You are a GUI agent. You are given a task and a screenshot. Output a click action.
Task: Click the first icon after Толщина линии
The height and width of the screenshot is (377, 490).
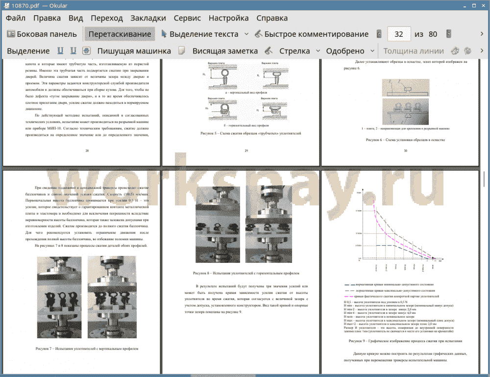(x=455, y=50)
